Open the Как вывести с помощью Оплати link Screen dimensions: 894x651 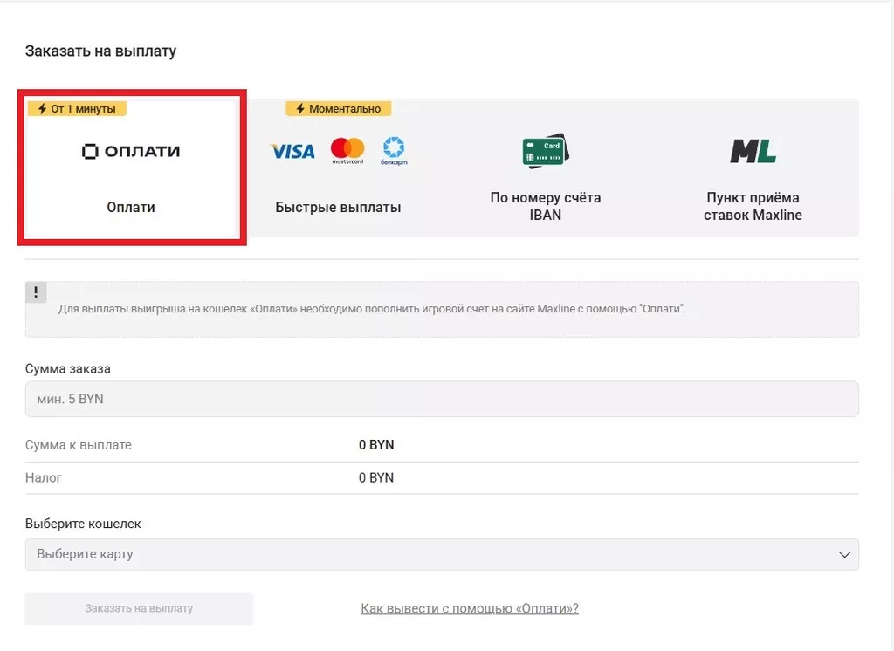coord(470,608)
